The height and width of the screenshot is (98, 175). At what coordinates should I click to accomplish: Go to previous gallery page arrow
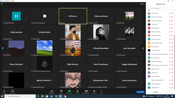[2, 48]
